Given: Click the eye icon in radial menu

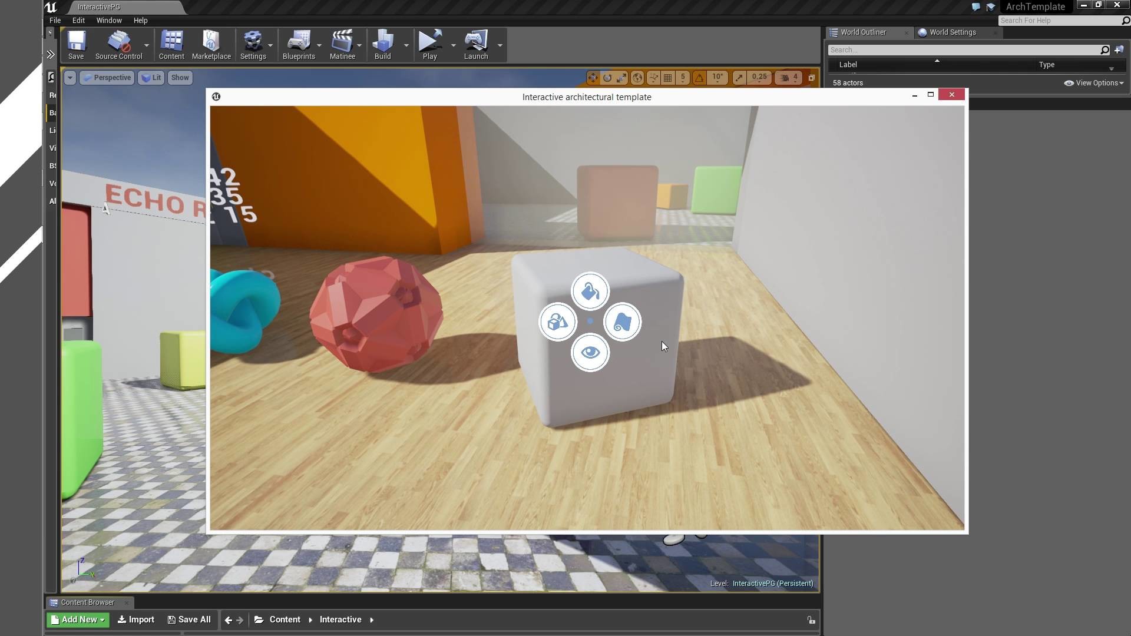Looking at the screenshot, I should tap(590, 353).
